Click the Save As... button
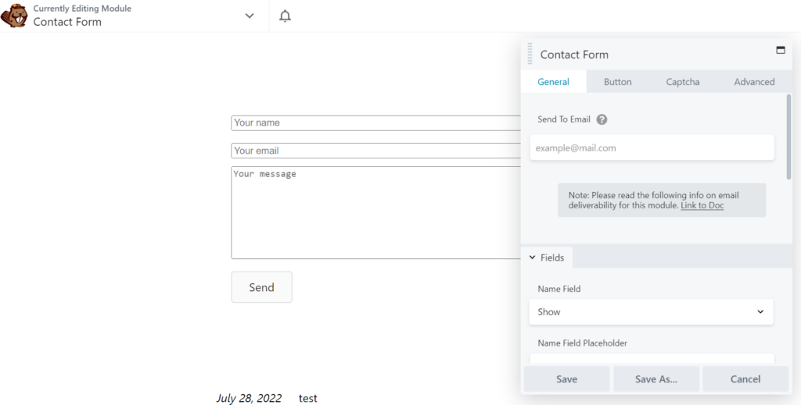Viewport: 801px width, 405px height. click(x=656, y=379)
